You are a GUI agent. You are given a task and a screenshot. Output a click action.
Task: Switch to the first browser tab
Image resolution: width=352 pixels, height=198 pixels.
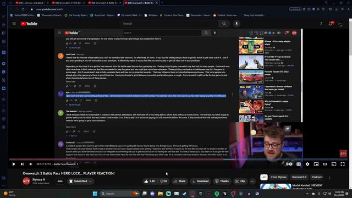pos(31,3)
